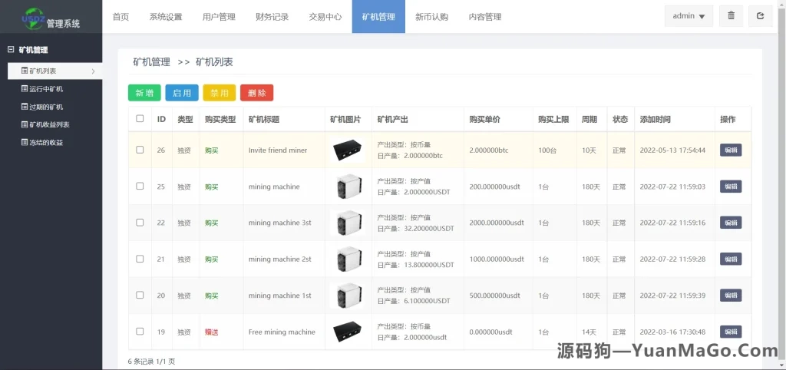Click 编辑 for mining machine 1st
Image resolution: width=786 pixels, height=370 pixels.
(731, 296)
